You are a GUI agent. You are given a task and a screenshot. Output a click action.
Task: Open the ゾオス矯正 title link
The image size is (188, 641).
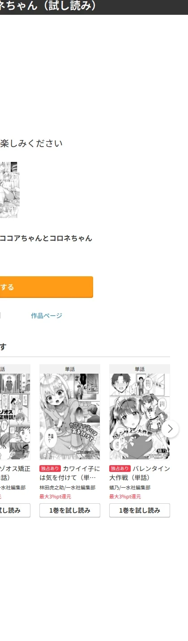pos(15,473)
